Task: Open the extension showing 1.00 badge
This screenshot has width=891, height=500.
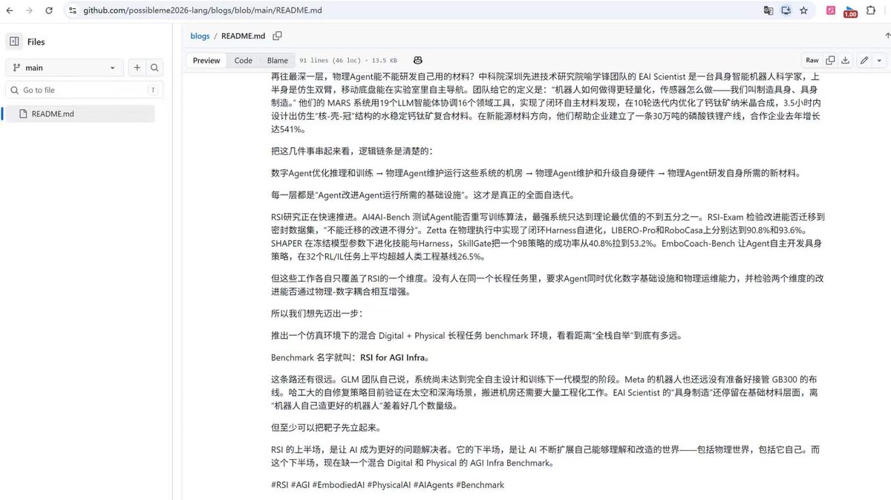Action: pos(850,11)
